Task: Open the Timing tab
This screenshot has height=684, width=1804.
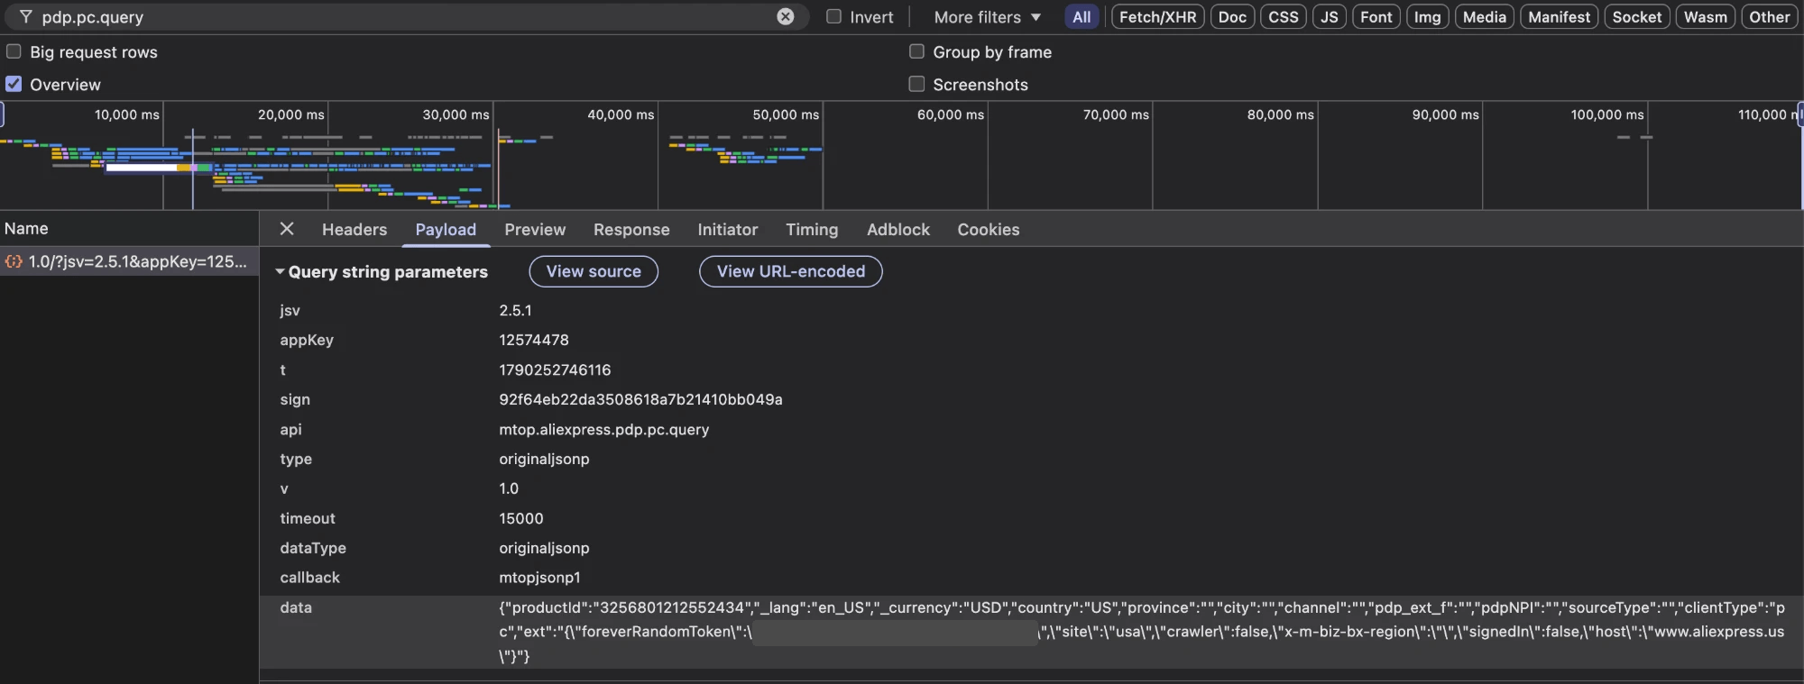Action: click(x=812, y=230)
